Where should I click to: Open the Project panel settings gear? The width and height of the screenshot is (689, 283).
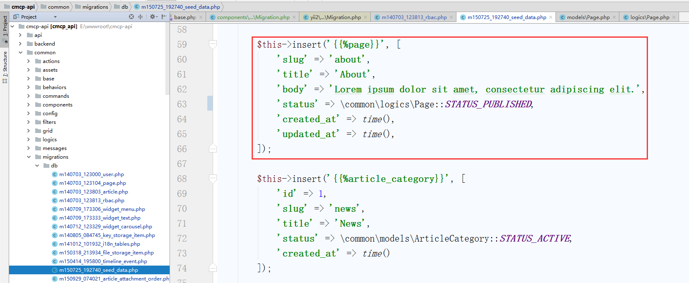pos(153,17)
